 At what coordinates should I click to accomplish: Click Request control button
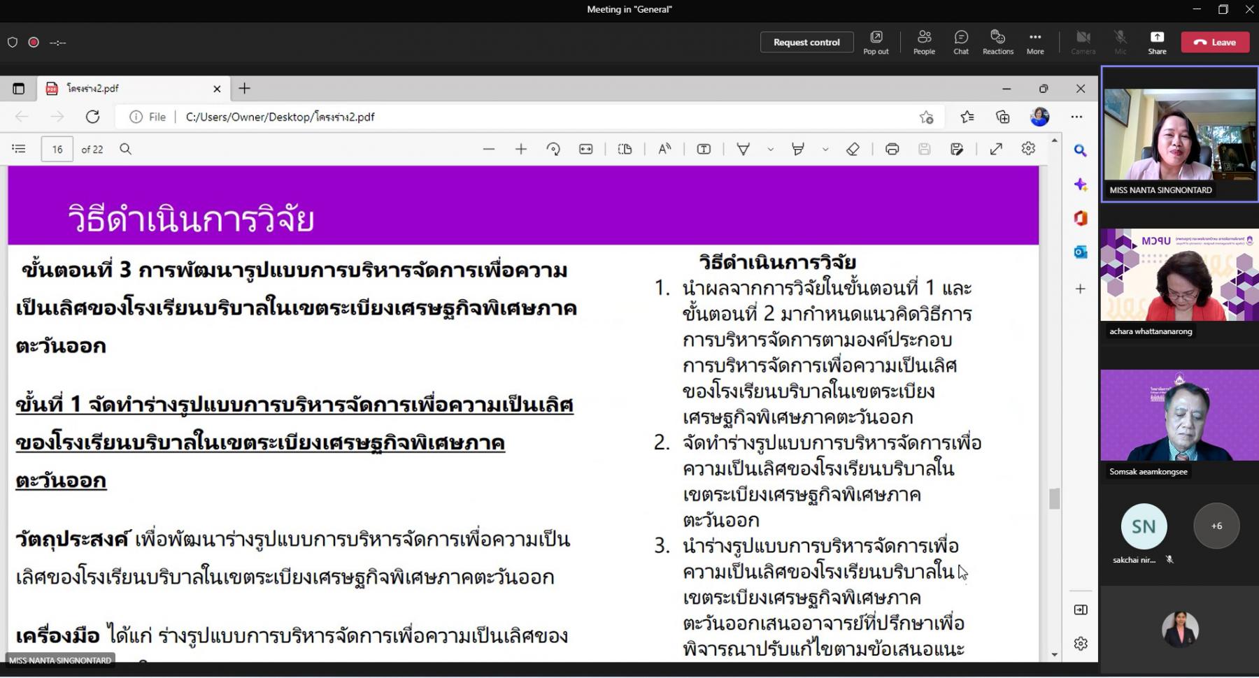[x=806, y=43]
